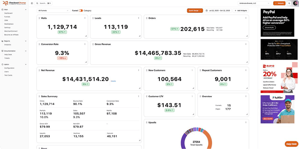Open the Leads widget options menu
The image size is (299, 149).
138,18
